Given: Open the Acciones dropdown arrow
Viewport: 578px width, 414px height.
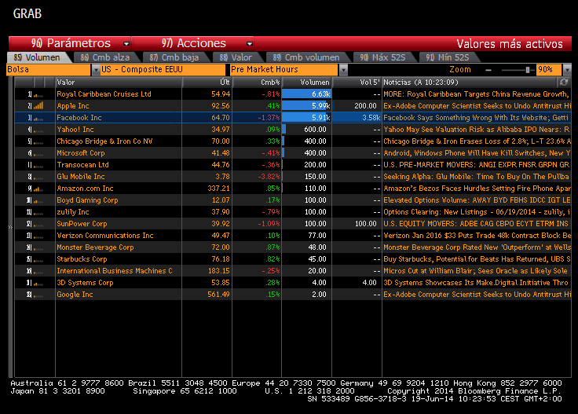Looking at the screenshot, I should pos(250,44).
